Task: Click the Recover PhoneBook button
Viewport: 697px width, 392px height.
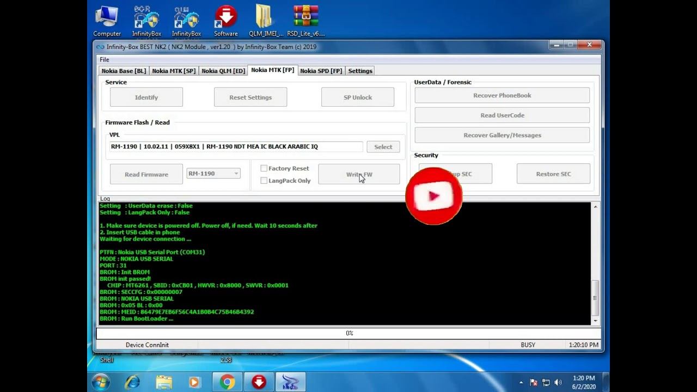Action: coord(502,95)
